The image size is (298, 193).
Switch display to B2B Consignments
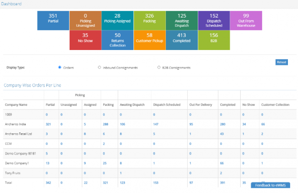pyautogui.click(x=159, y=68)
